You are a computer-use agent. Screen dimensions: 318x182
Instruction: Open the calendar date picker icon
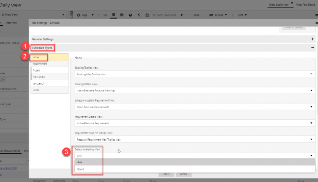click(x=147, y=15)
